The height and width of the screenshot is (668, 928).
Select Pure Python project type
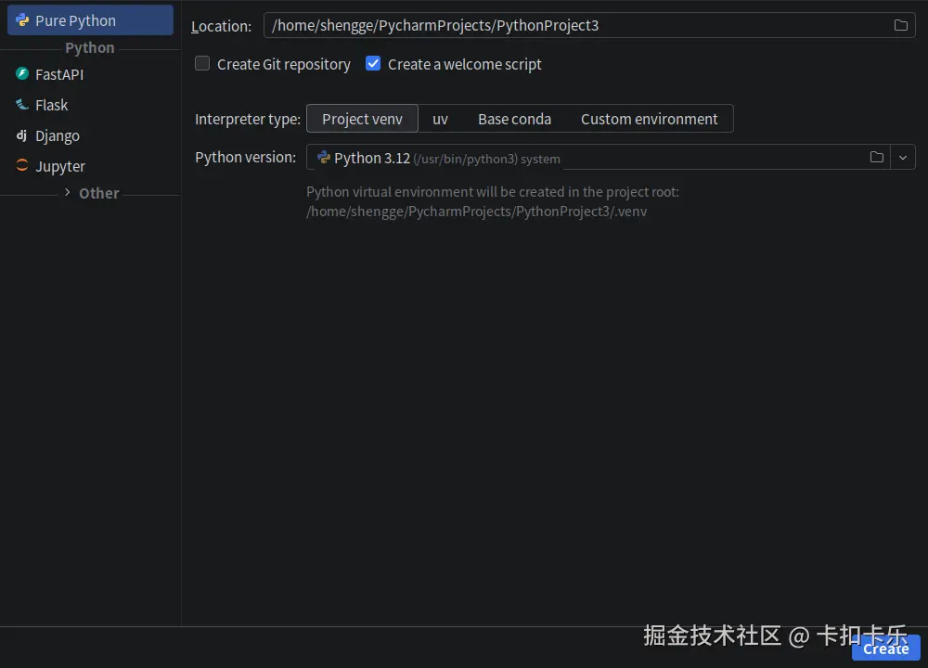[90, 20]
